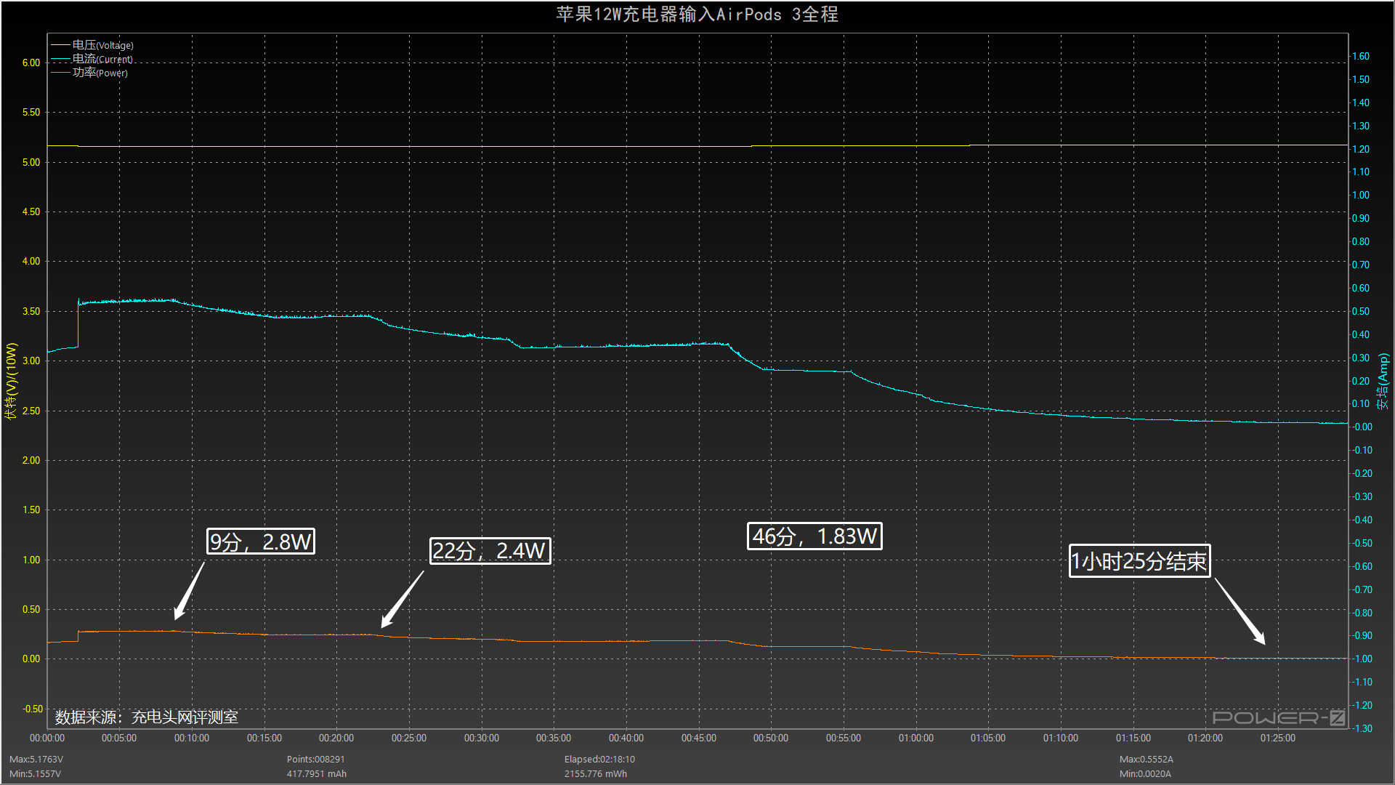The image size is (1395, 785).
Task: Click the Max:0.5552A current readout
Action: click(1146, 759)
